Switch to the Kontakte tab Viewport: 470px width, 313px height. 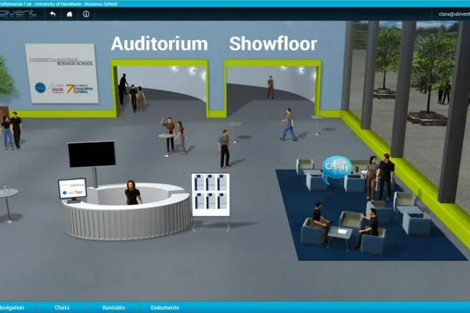tap(113, 307)
